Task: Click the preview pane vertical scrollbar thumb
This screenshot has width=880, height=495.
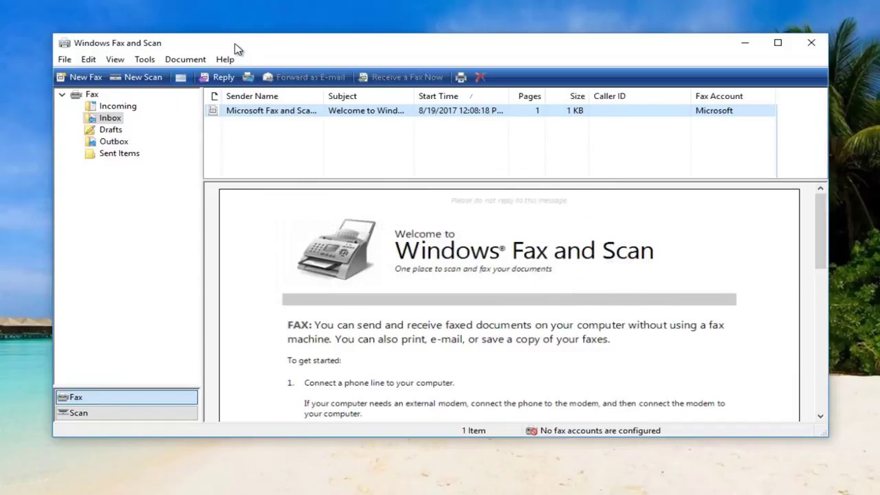Action: pyautogui.click(x=820, y=232)
